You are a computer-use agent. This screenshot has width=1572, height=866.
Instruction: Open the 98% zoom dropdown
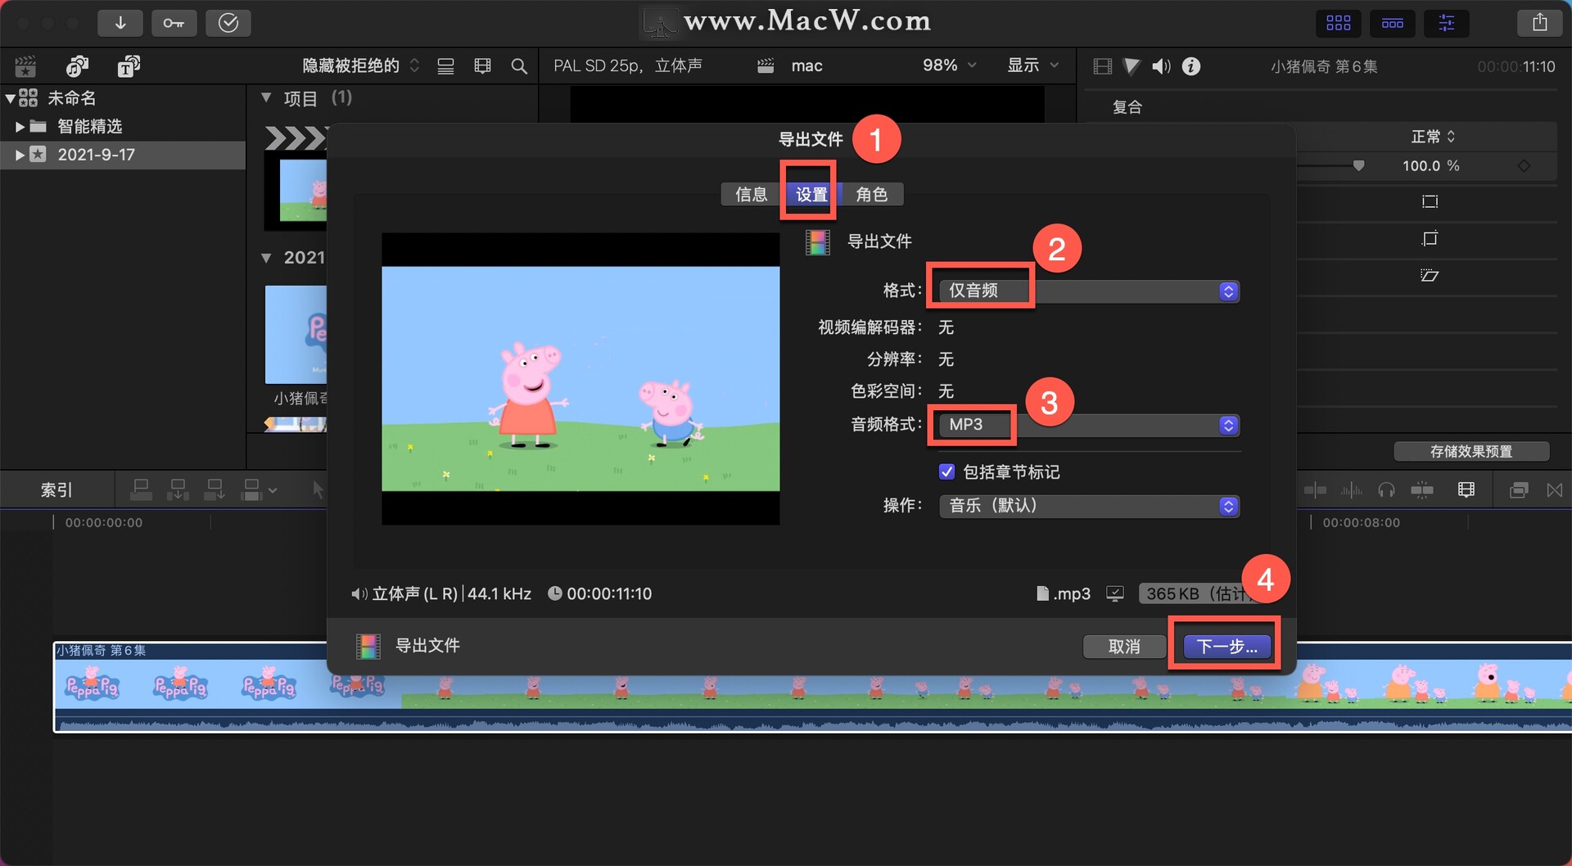949,65
